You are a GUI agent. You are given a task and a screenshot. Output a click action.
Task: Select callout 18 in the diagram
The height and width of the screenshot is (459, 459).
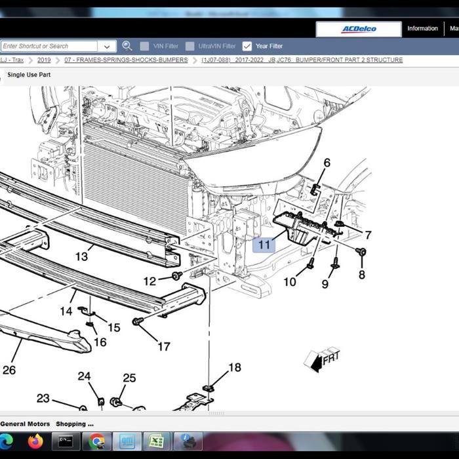click(x=235, y=367)
